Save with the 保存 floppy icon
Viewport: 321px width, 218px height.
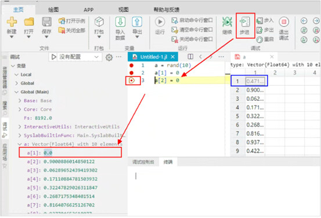tap(46, 21)
